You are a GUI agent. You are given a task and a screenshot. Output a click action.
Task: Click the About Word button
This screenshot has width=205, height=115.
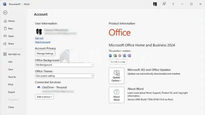(x=117, y=95)
